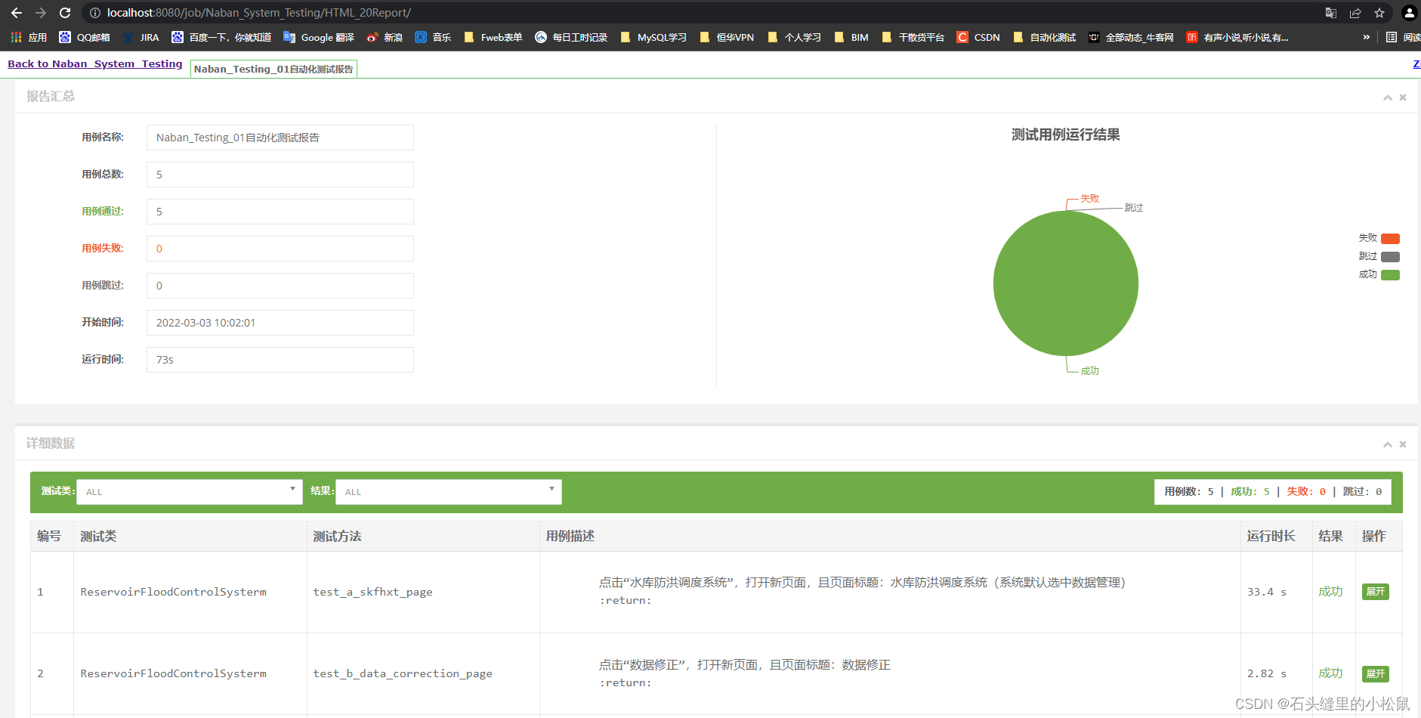Go back with the browser back arrow
Screen dimensions: 1421x718
(x=17, y=13)
